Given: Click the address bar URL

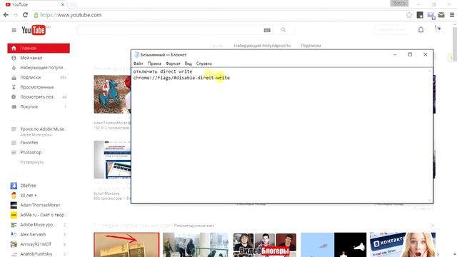Looking at the screenshot, I should [x=71, y=15].
